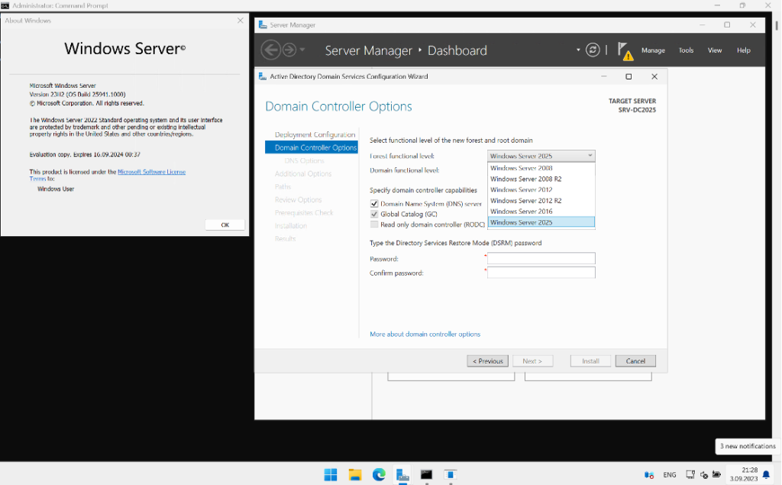Open Server Manager from the taskbar
Viewport: 782px width, 485px height.
(x=402, y=475)
